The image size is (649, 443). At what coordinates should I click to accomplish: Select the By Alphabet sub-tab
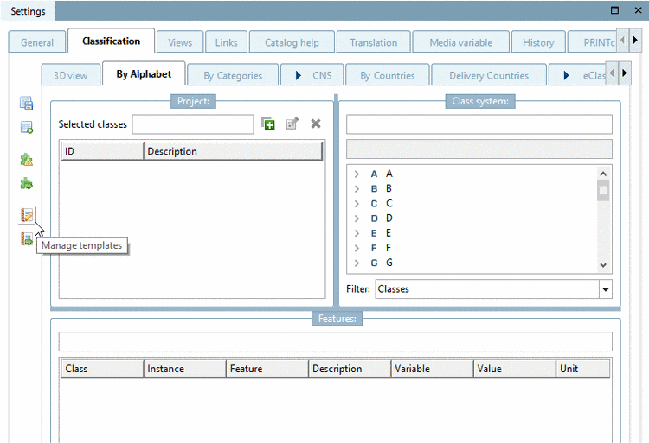coord(144,74)
